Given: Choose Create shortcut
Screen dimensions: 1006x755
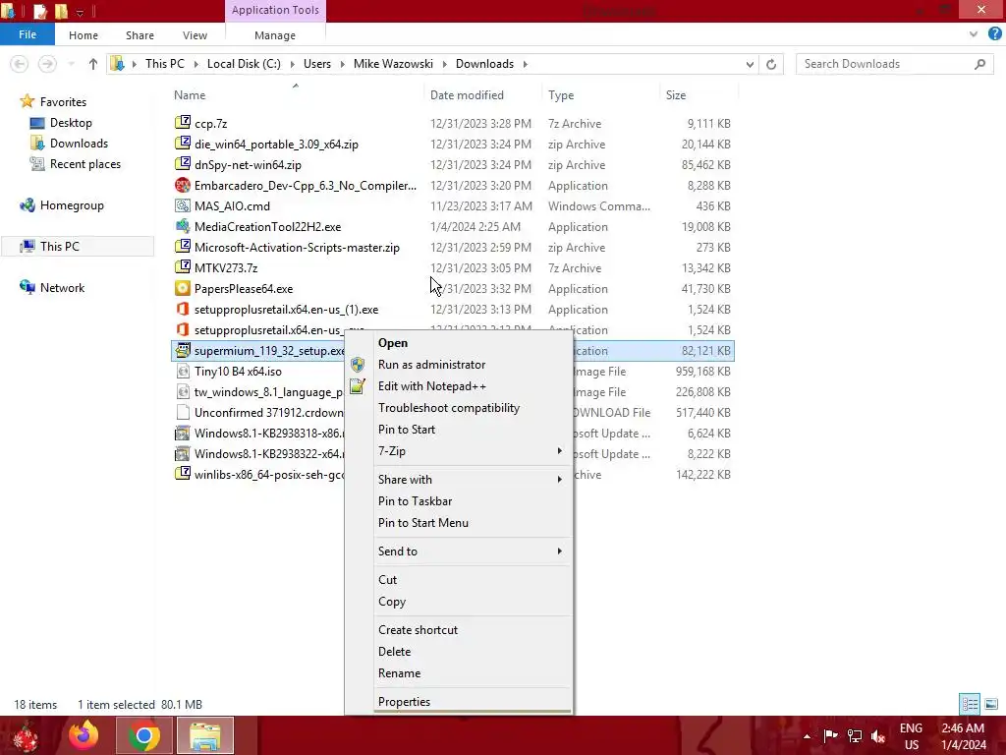Looking at the screenshot, I should coord(418,630).
